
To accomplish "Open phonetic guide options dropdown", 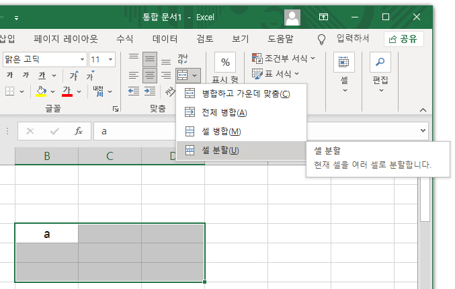I will 110,91.
